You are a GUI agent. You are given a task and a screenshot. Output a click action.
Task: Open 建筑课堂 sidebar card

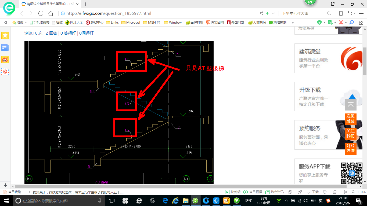coord(329,58)
